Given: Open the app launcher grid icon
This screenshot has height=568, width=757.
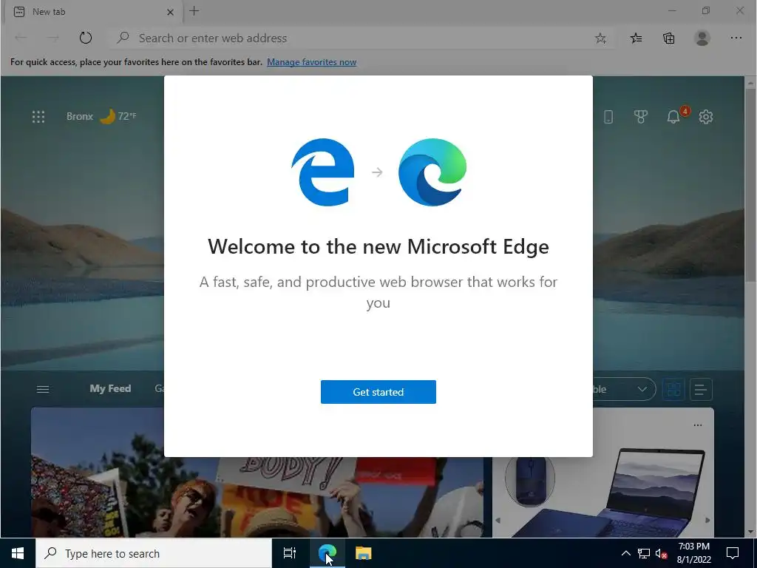Looking at the screenshot, I should tap(38, 116).
